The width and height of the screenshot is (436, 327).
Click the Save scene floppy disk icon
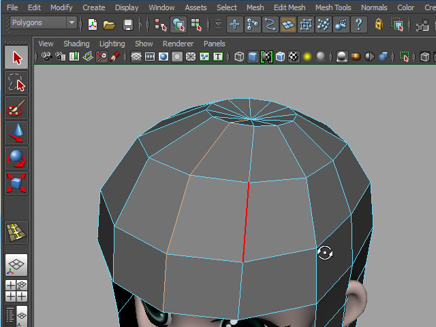pyautogui.click(x=128, y=25)
